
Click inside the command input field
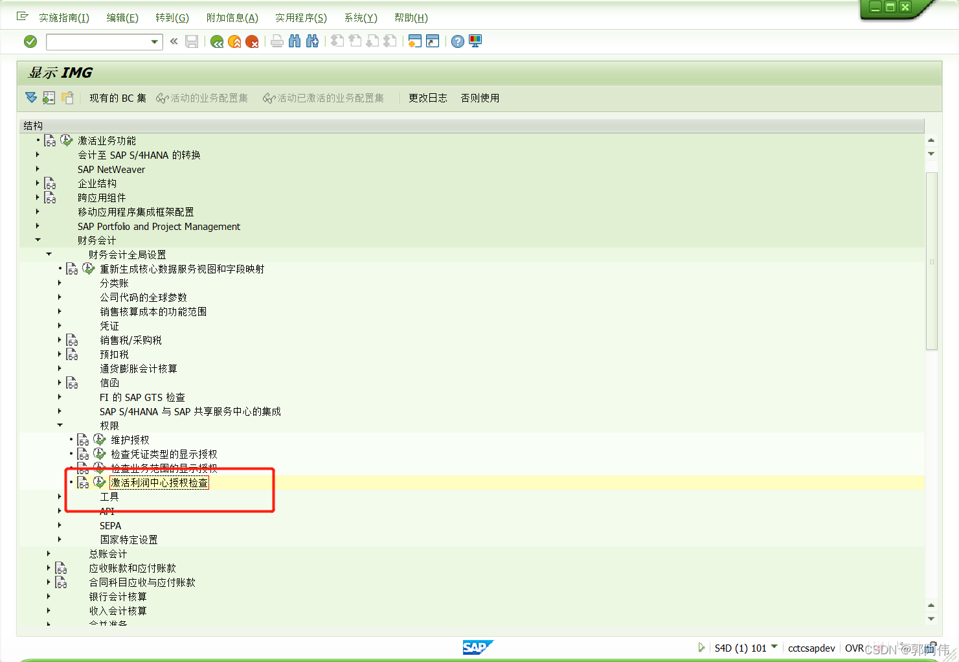coord(97,42)
